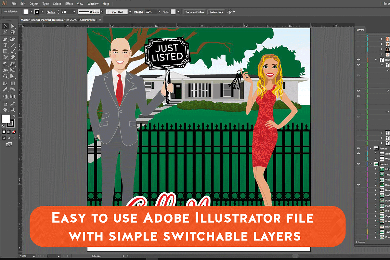Open the 2 pt. Oval brush dropdown

[x=130, y=12]
